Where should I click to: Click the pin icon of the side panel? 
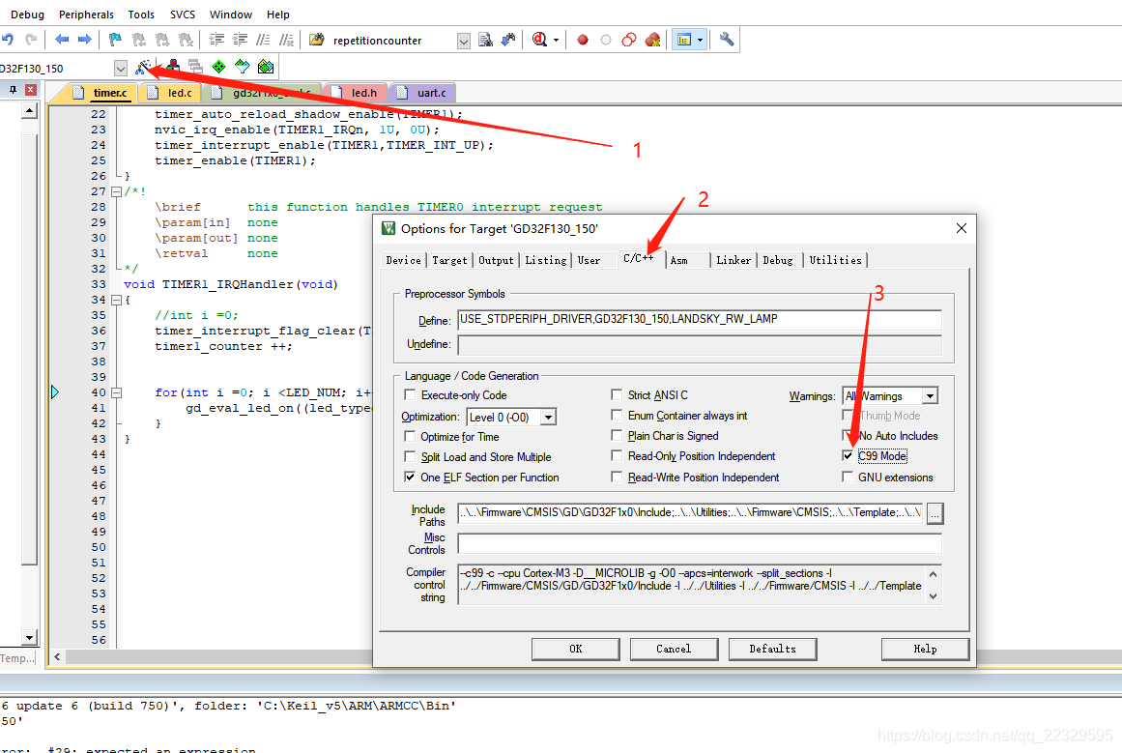click(13, 90)
